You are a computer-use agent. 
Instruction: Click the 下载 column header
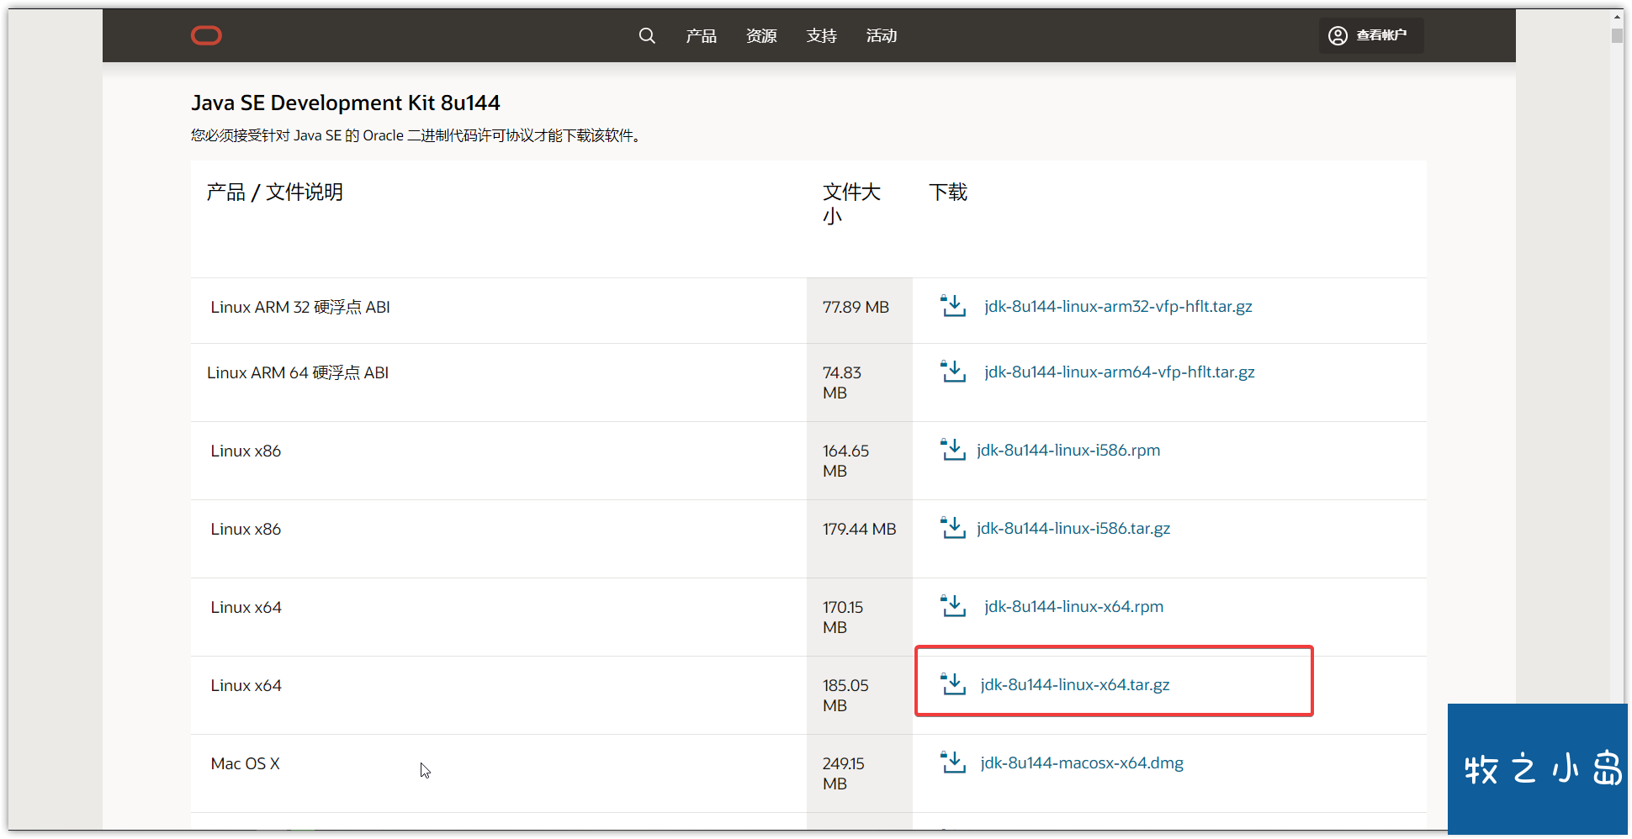(948, 193)
